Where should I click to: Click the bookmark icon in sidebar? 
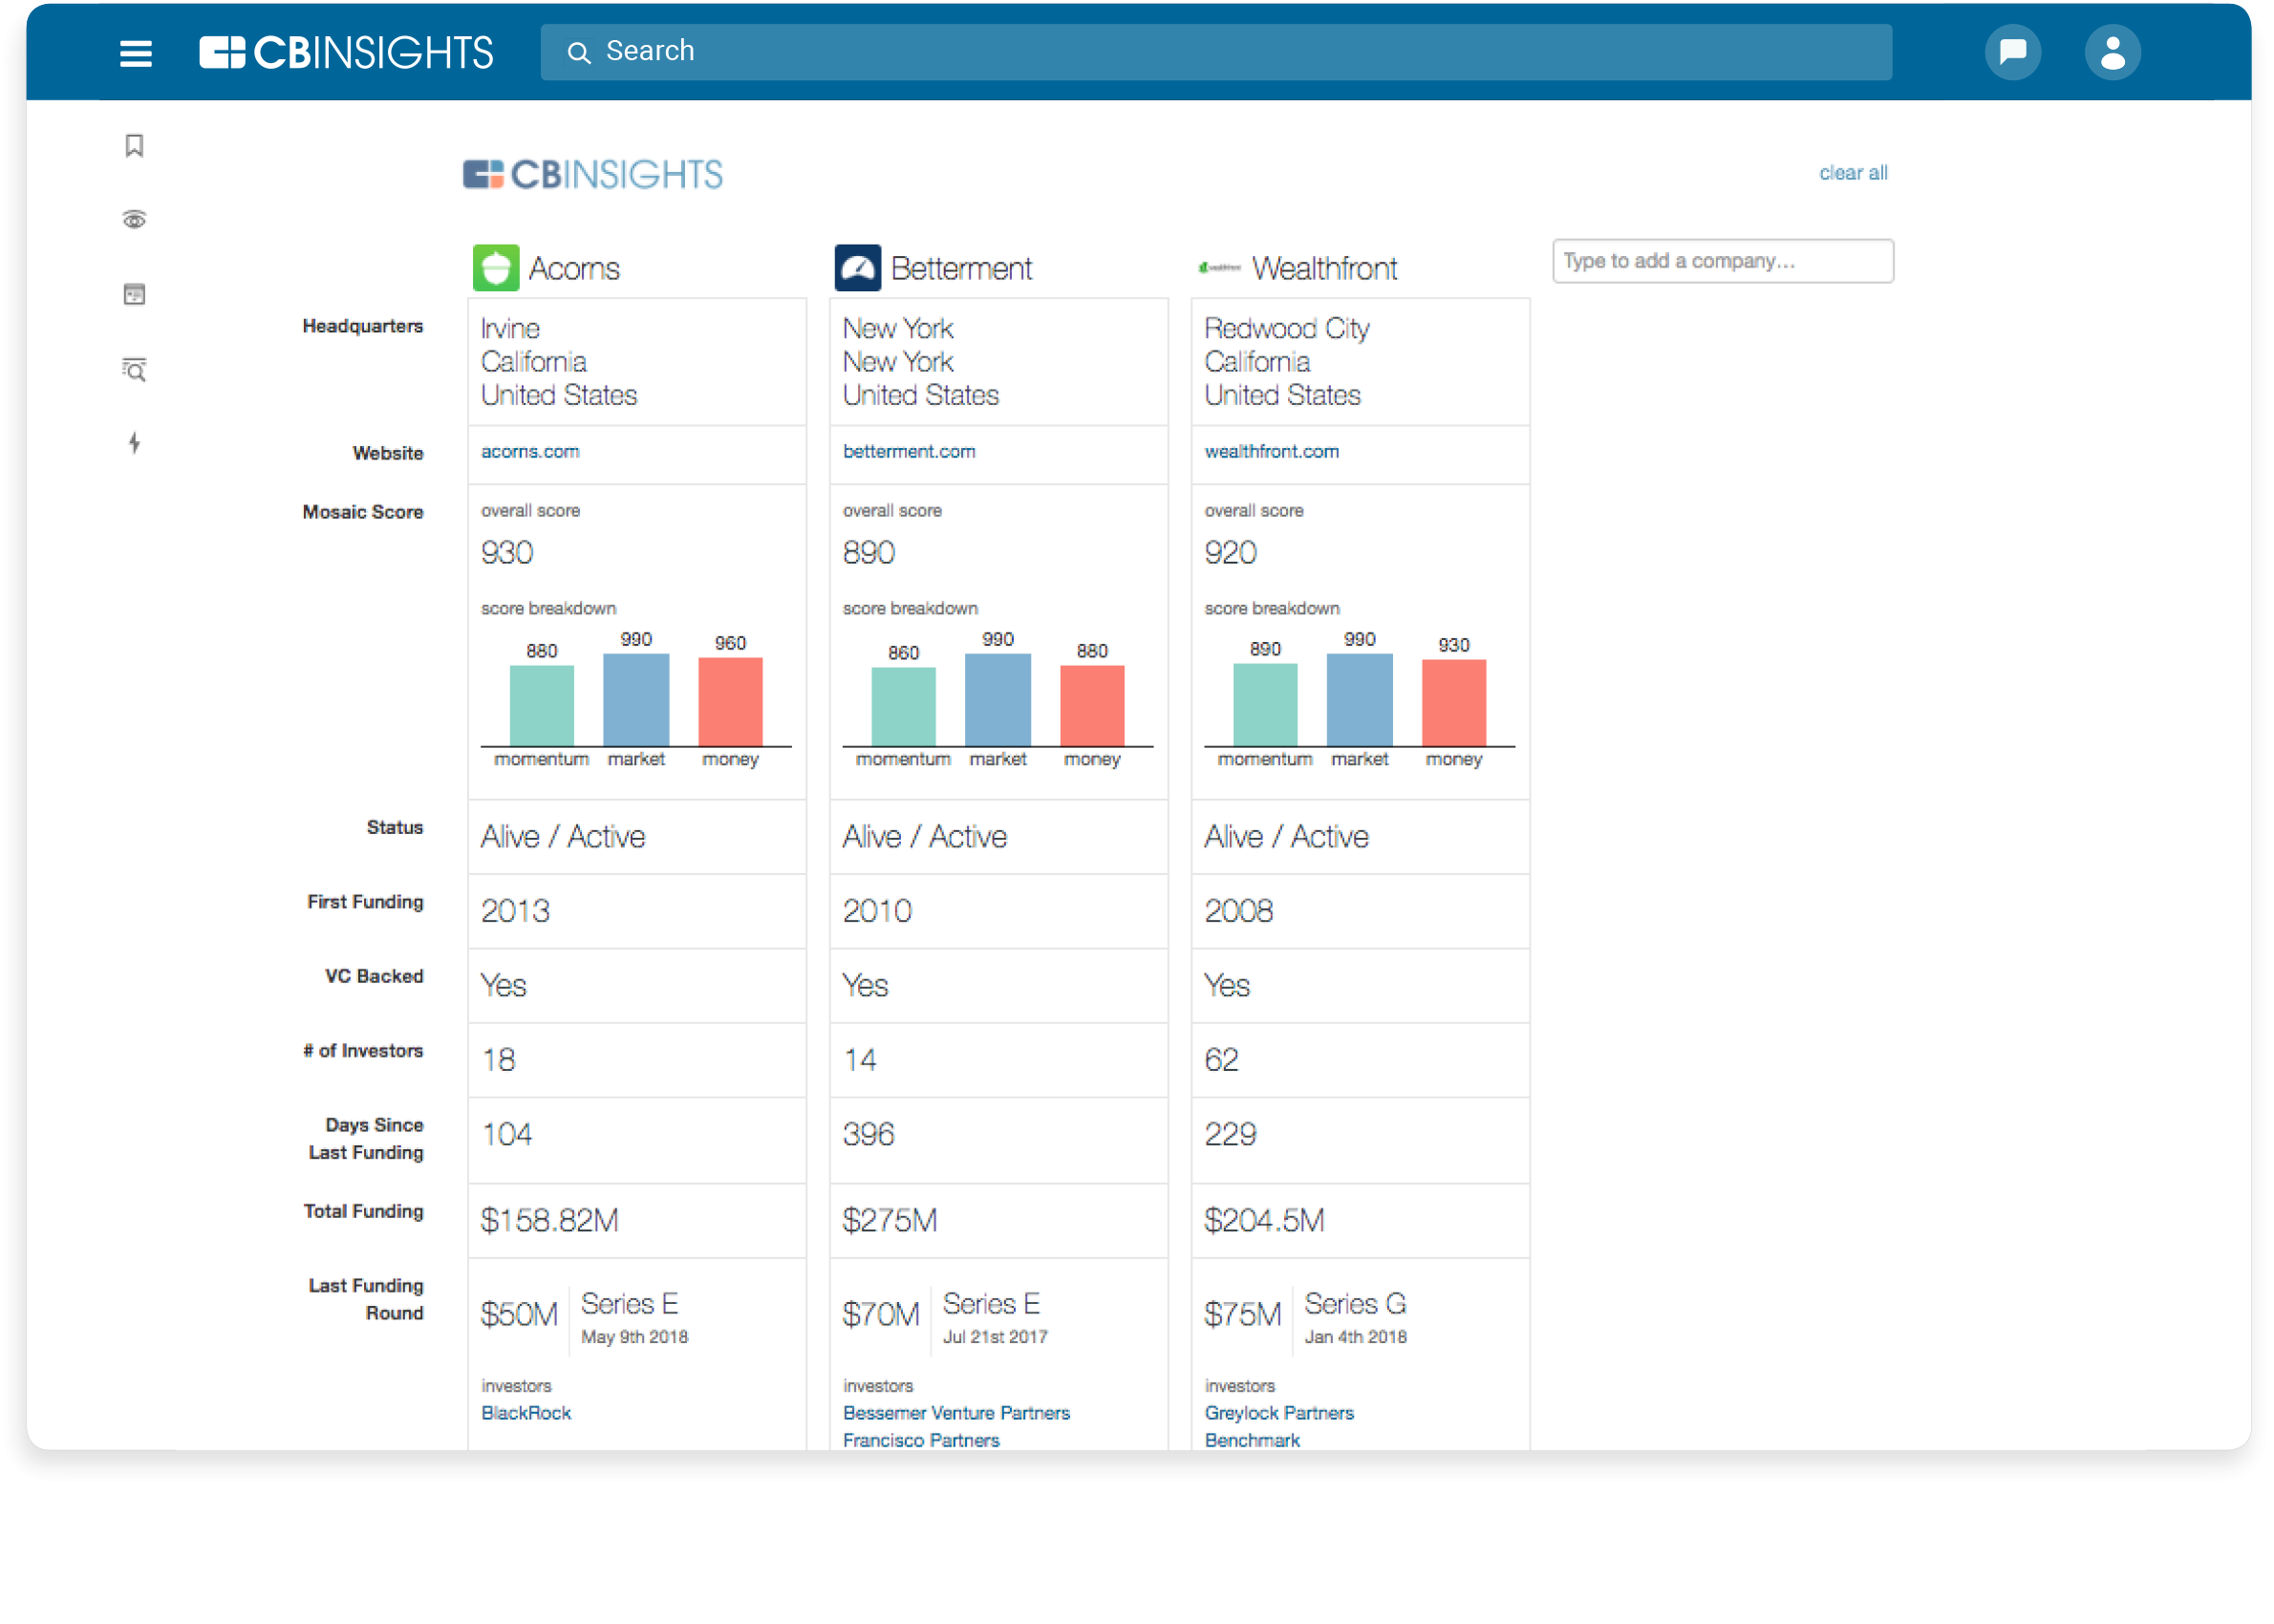[x=135, y=146]
